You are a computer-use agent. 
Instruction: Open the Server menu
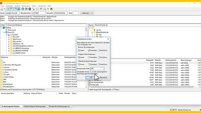[34, 6]
